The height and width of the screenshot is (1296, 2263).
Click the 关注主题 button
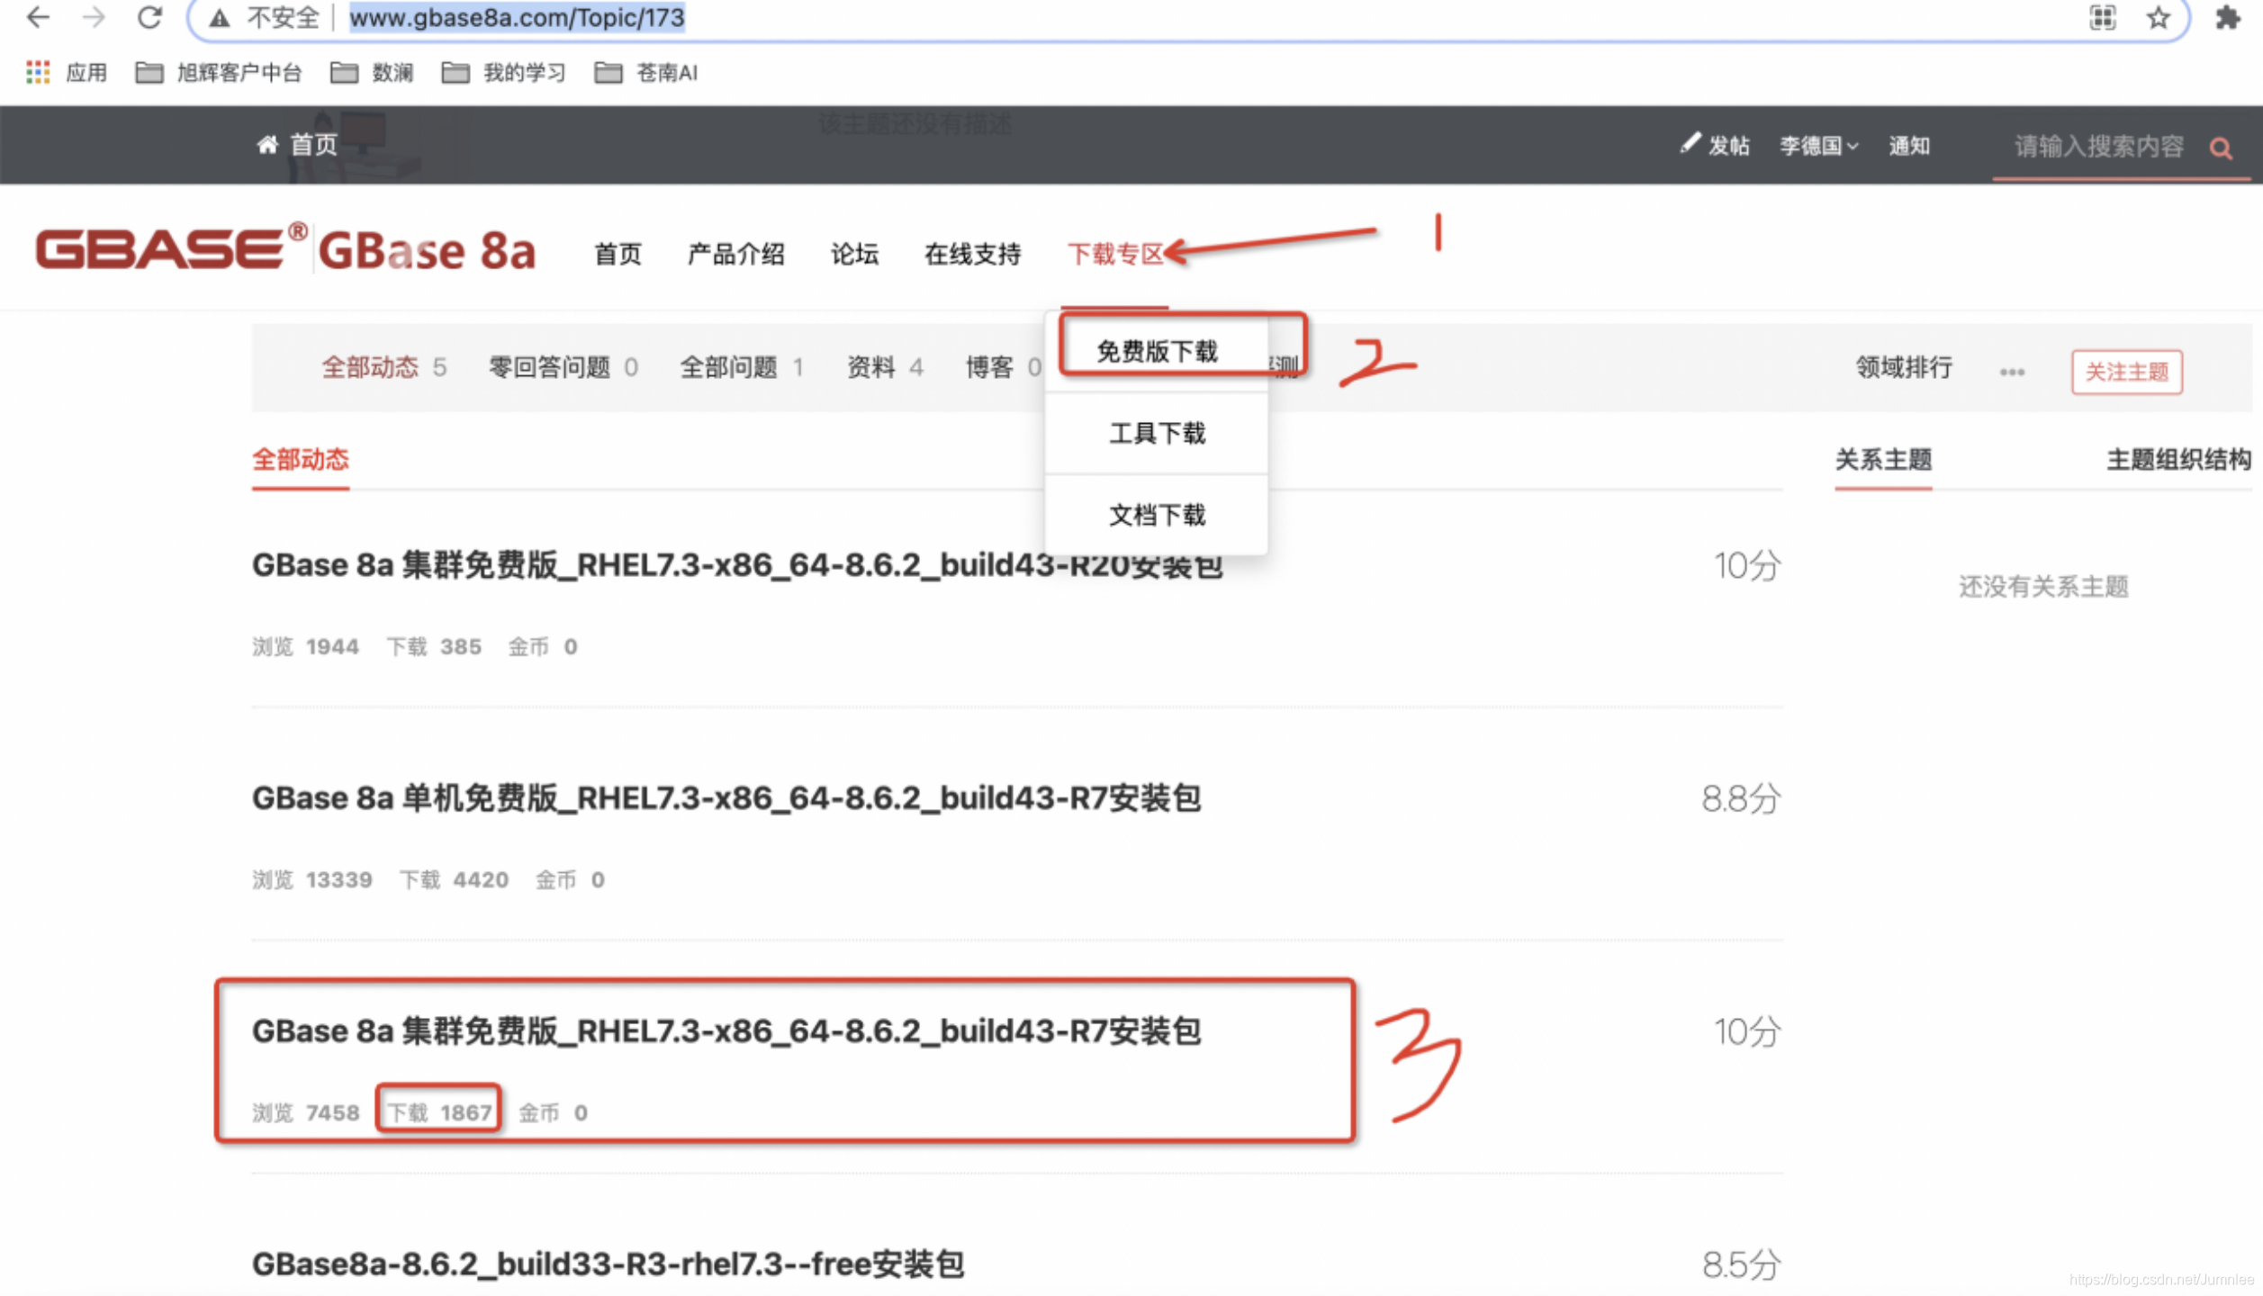2126,371
